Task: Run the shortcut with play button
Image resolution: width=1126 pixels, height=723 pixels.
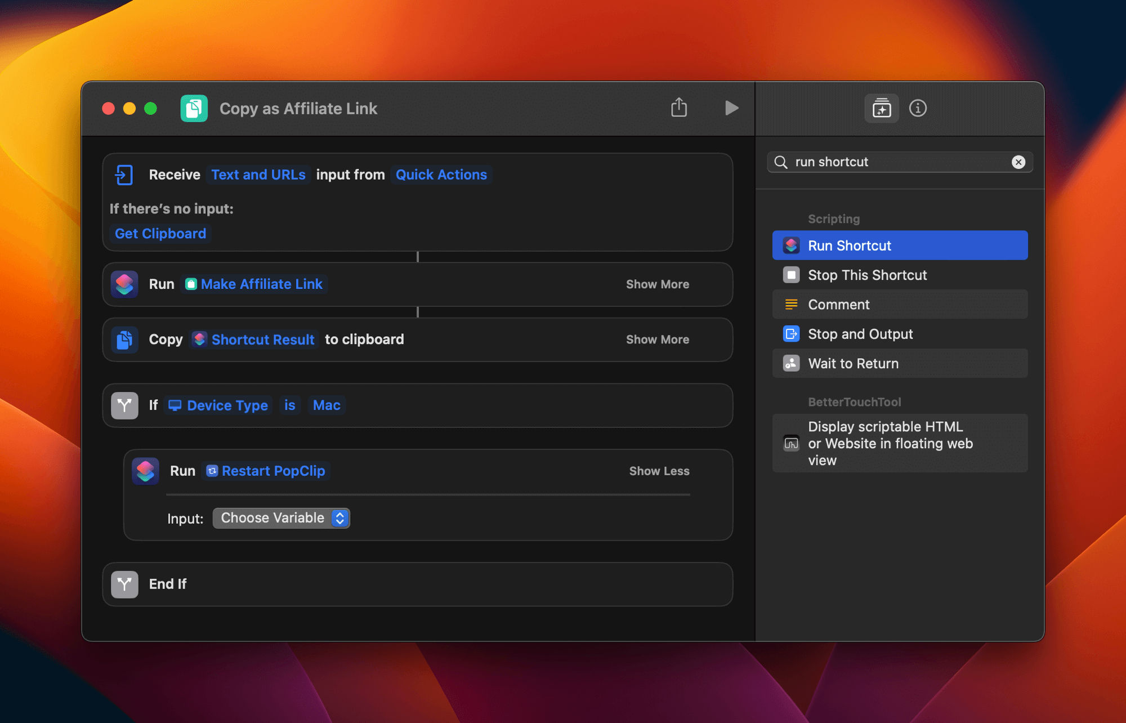Action: point(731,108)
